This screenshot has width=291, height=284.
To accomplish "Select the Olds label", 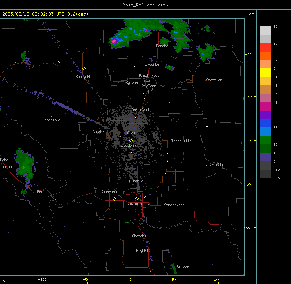I will [x=131, y=133].
